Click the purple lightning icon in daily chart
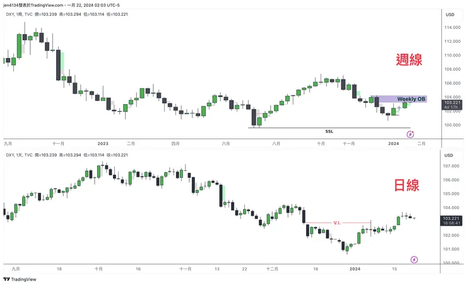 (414, 259)
